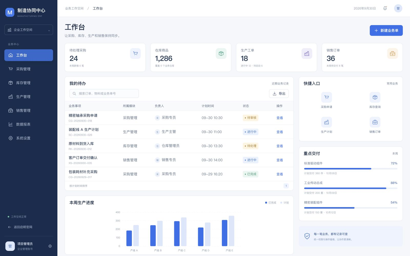Click the M logo of 制造协同中心
410x256 pixels.
10,12
